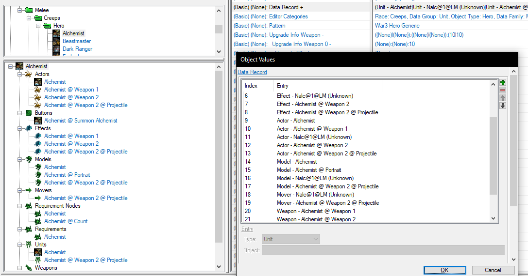Click the icon beside Alchemist @ Summon Alchemist
The width and height of the screenshot is (528, 276).
(x=38, y=121)
